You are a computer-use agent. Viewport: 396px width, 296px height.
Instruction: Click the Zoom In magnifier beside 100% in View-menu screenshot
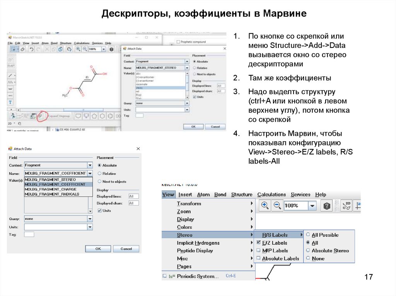coord(265,205)
